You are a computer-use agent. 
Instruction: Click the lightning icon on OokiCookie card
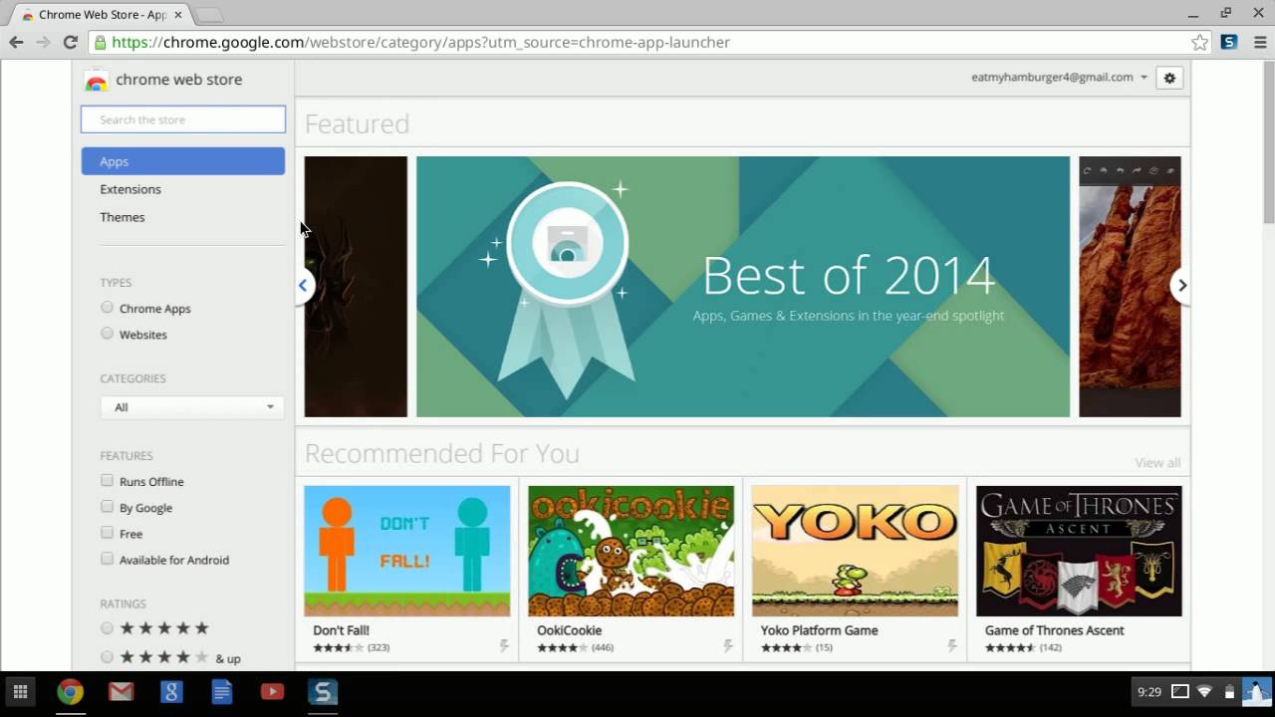(x=728, y=646)
